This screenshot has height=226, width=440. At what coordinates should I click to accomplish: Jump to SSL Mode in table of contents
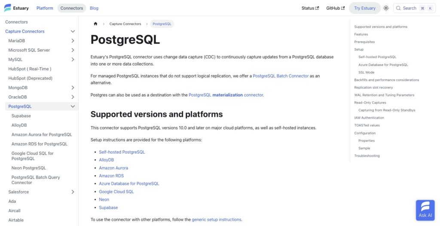click(x=366, y=72)
